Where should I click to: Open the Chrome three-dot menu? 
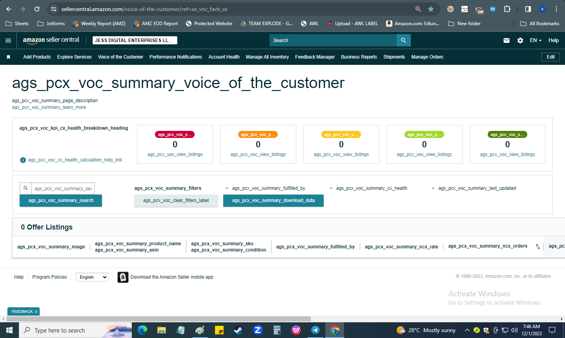click(556, 9)
